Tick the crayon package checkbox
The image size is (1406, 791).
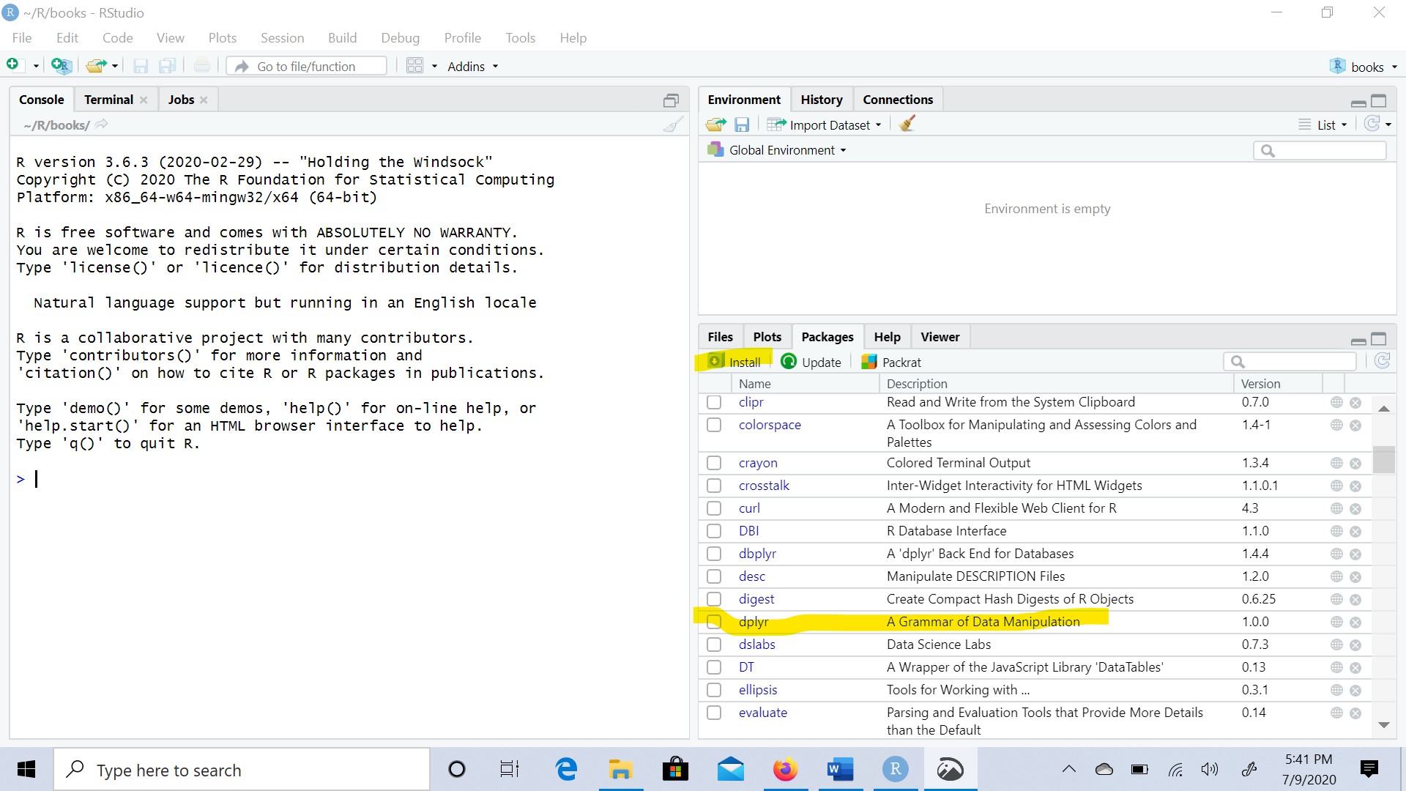[x=714, y=463]
